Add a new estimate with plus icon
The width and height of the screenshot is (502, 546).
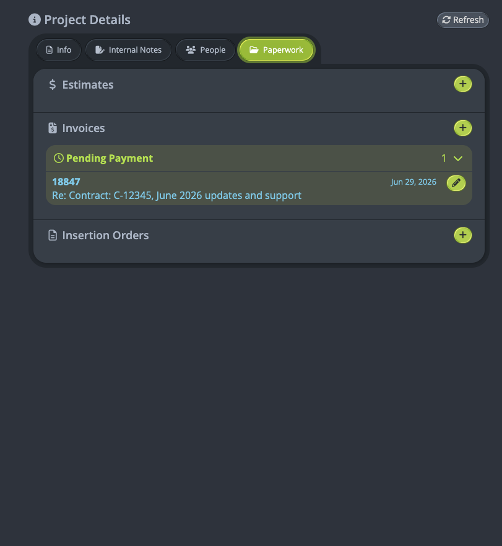pos(462,84)
